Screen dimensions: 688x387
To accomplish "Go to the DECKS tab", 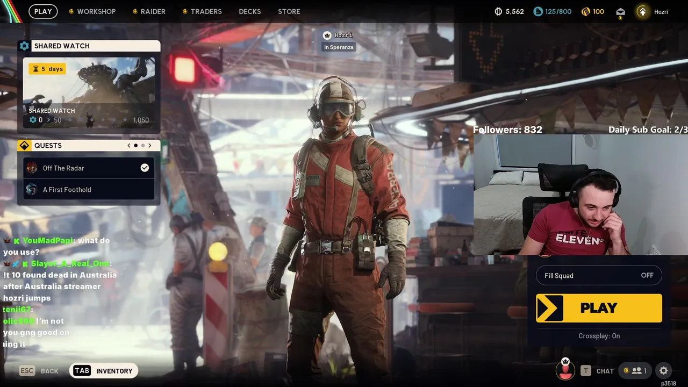I will [x=250, y=11].
